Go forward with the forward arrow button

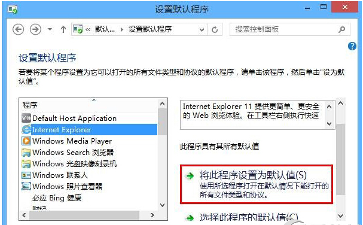(x=35, y=29)
